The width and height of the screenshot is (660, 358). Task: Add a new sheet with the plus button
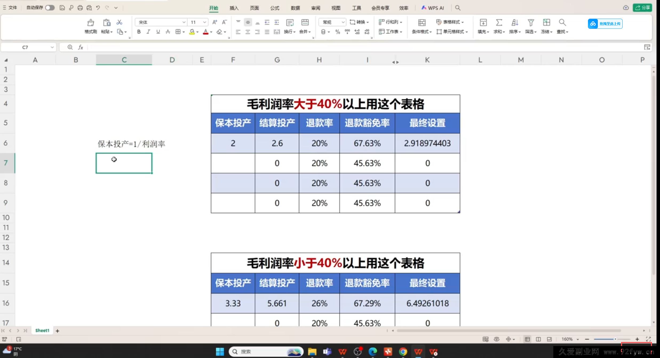(x=57, y=331)
